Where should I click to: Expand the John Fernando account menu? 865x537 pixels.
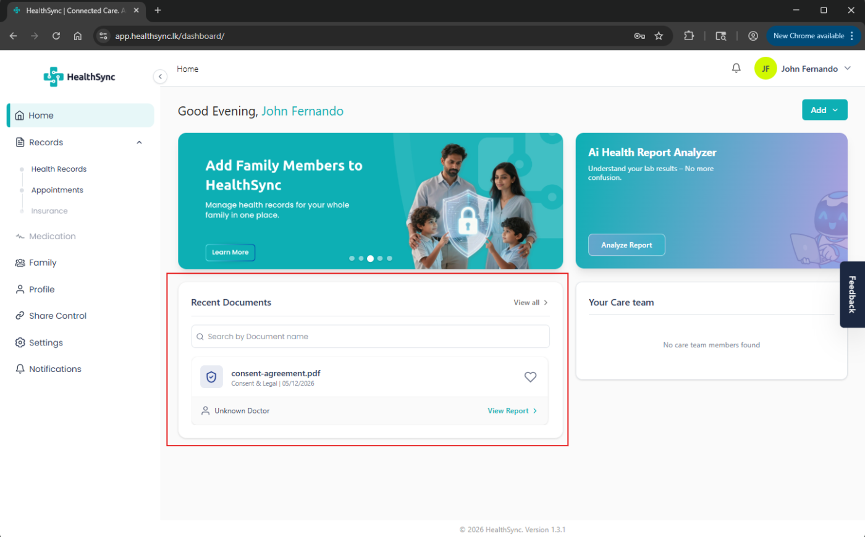click(x=847, y=69)
